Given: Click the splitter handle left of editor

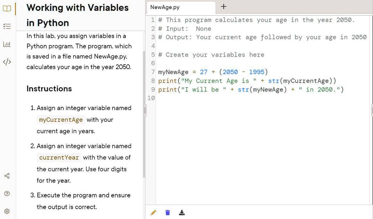Looking at the screenshot, I should click(145, 110).
